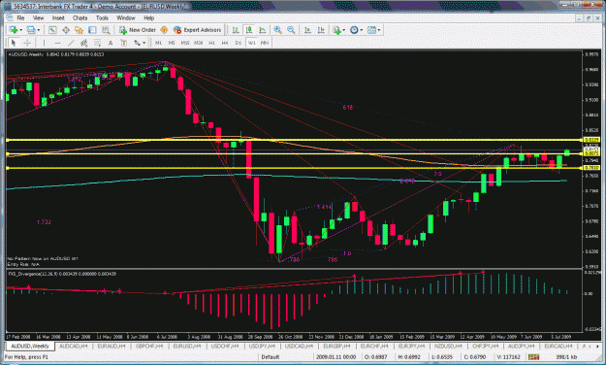Switch to H1 timeframe
Screen dimensions: 606x365
point(211,43)
